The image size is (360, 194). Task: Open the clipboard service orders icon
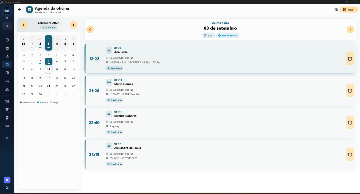click(x=7, y=48)
